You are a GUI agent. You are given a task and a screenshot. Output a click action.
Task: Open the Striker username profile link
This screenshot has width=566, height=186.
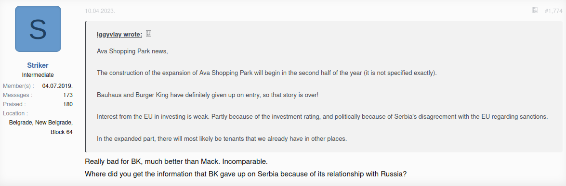tap(38, 65)
